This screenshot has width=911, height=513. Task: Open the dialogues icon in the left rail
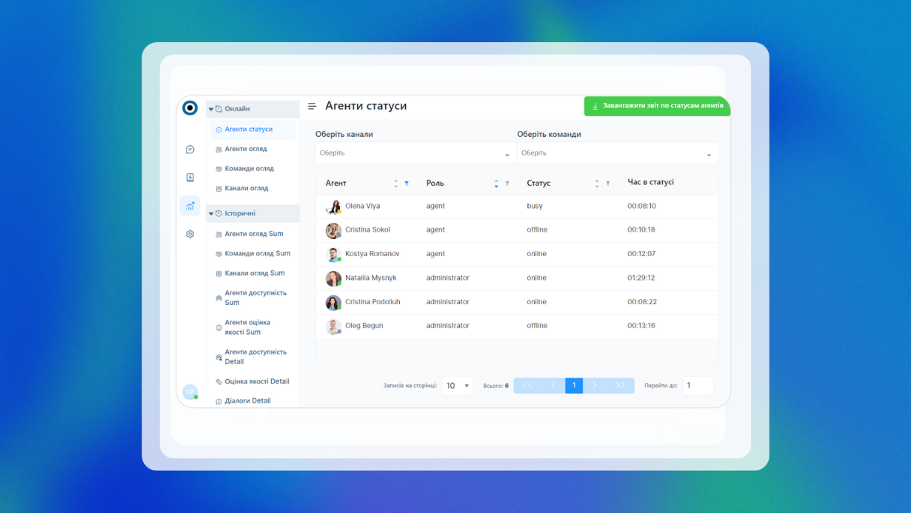[x=190, y=149]
